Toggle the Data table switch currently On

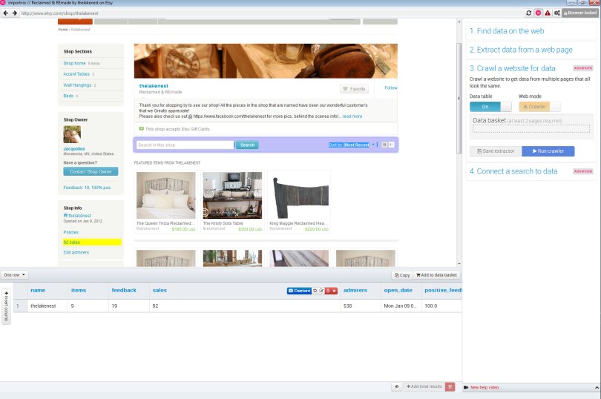pos(490,107)
